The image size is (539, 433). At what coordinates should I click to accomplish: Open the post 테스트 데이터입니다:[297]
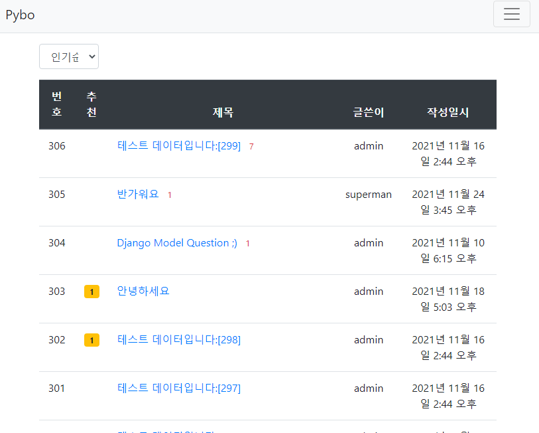(179, 389)
